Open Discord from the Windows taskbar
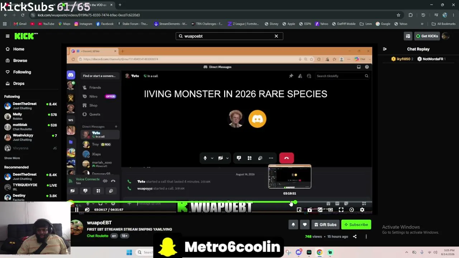 [298, 252]
